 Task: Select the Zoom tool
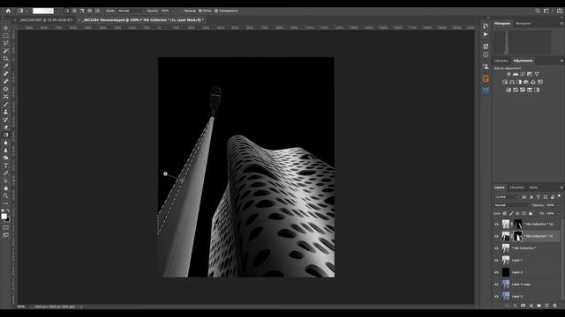[x=6, y=195]
